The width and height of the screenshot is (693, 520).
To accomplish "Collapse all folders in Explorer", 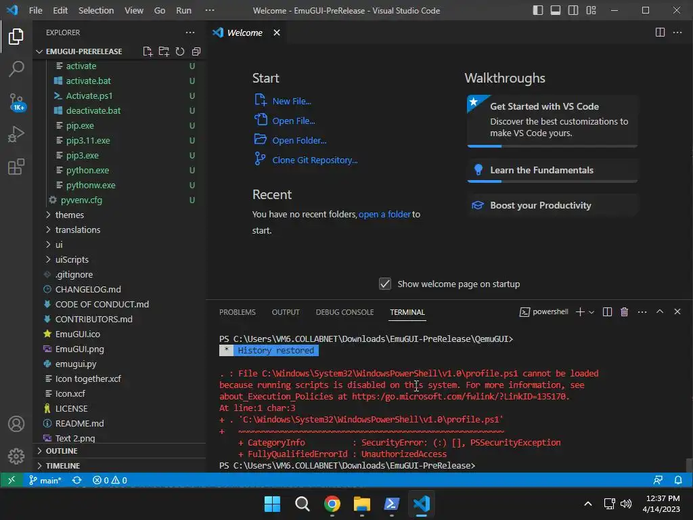I will click(196, 51).
